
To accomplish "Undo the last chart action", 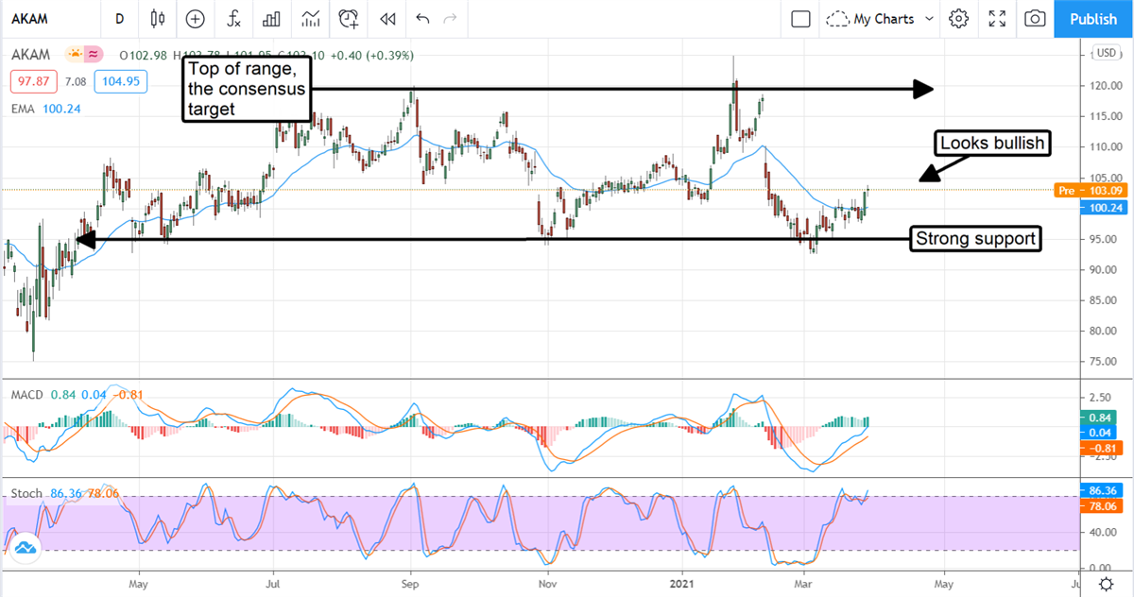I will tap(421, 19).
